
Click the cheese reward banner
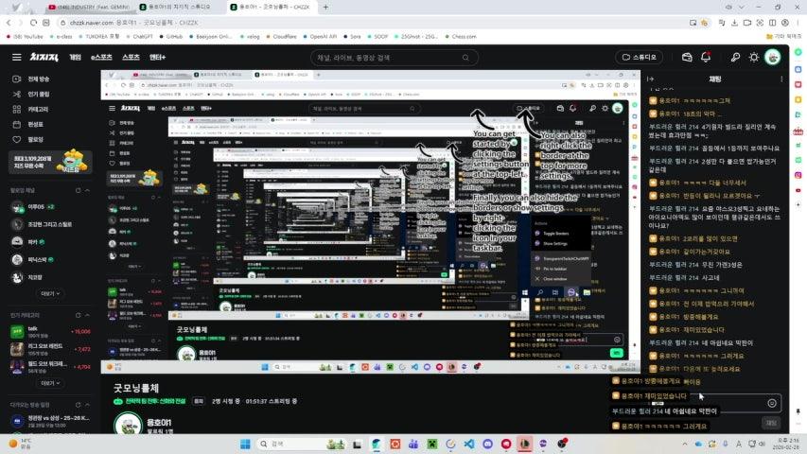pyautogui.click(x=50, y=162)
